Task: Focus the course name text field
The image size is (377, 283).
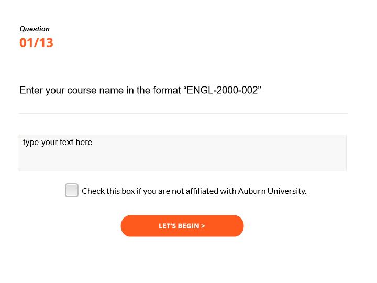Action: point(182,153)
